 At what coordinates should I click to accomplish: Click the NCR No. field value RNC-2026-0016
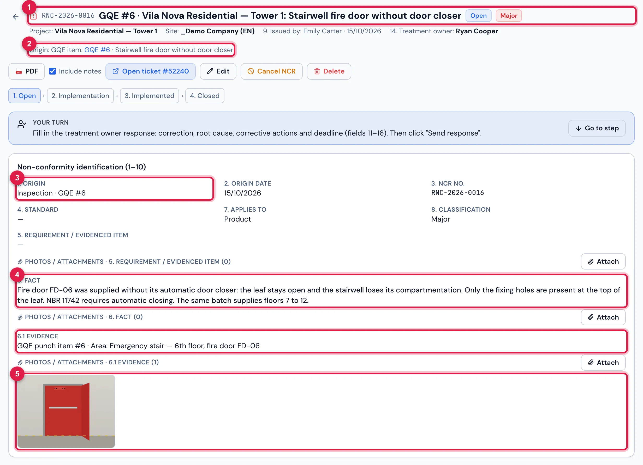click(457, 193)
